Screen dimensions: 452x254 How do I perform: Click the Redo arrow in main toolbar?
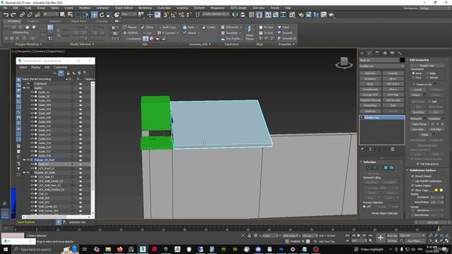[13, 14]
